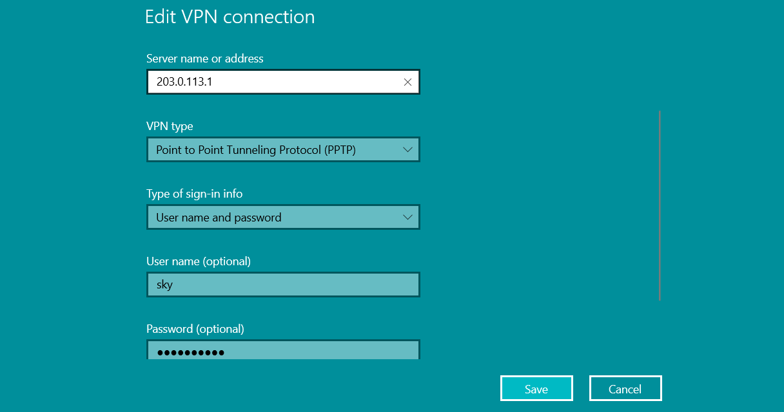Click the 'Type of sign-in info' label
The height and width of the screenshot is (412, 784).
[195, 194]
